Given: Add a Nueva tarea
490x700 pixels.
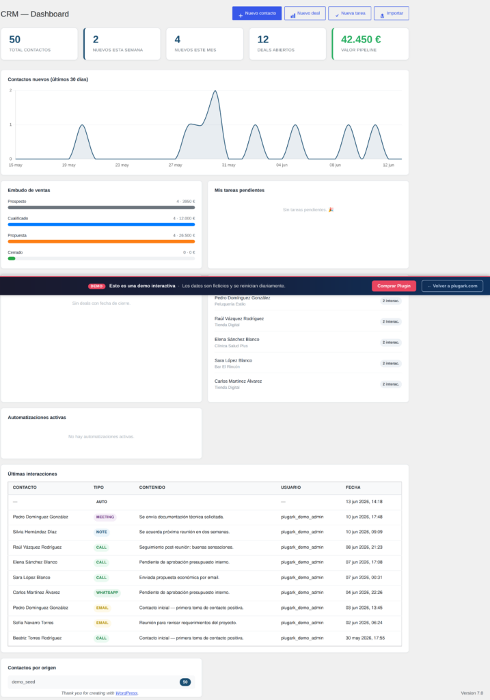Looking at the screenshot, I should 349,14.
